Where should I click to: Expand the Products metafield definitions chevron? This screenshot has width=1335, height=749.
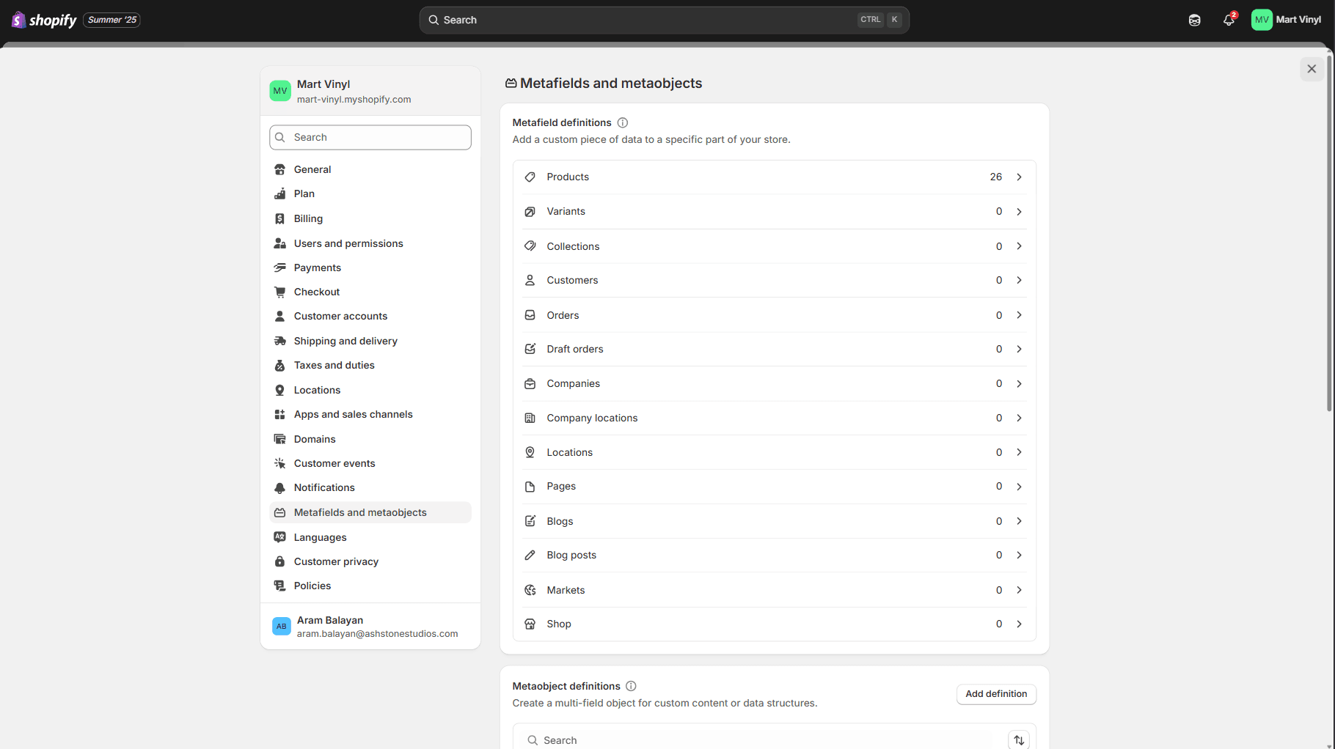pyautogui.click(x=1019, y=177)
